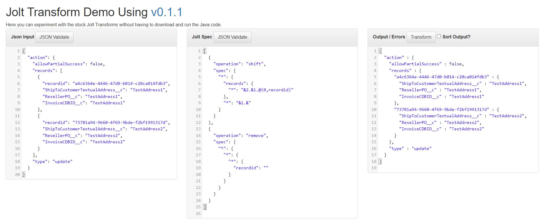Viewport: 542px width, 221px height.
Task: Click the "a4c6364e-4446-47d0-b014-c20ca014fdb3" key in Output
Action: pos(442,77)
